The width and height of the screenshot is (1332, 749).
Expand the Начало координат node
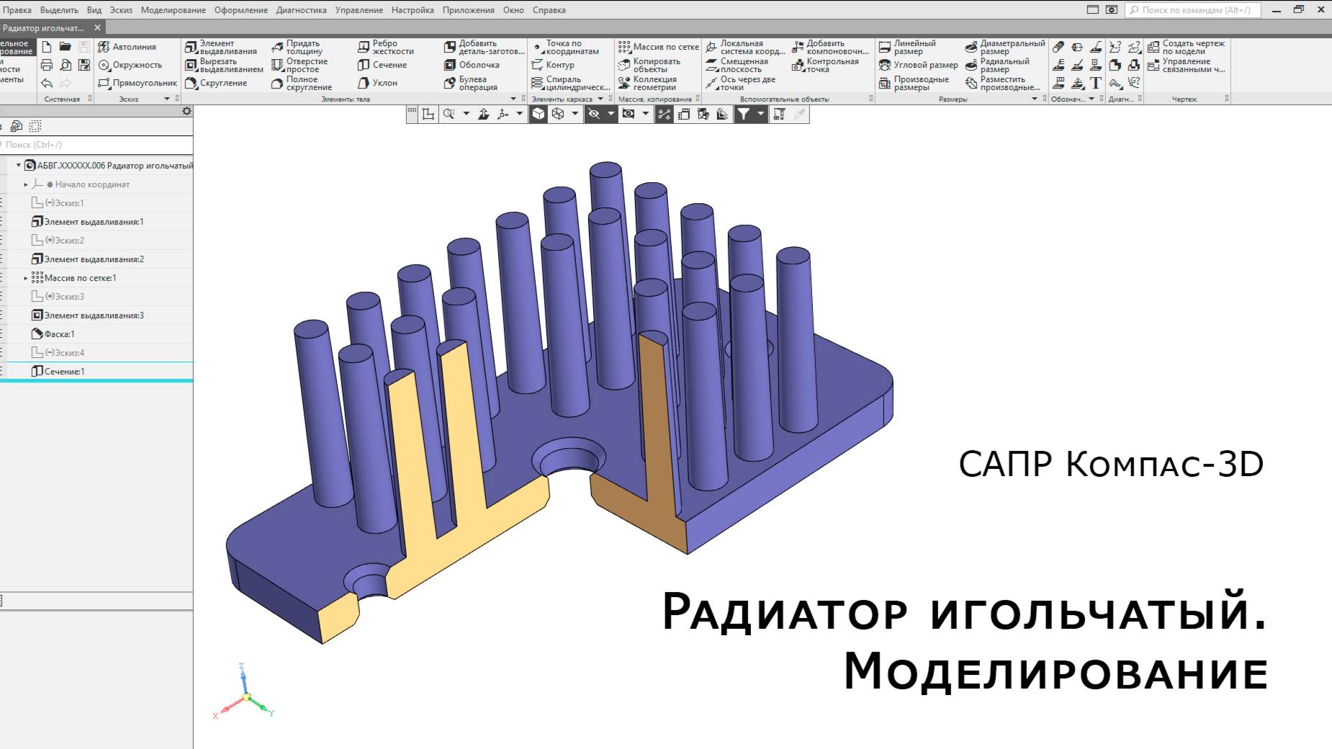click(x=24, y=184)
